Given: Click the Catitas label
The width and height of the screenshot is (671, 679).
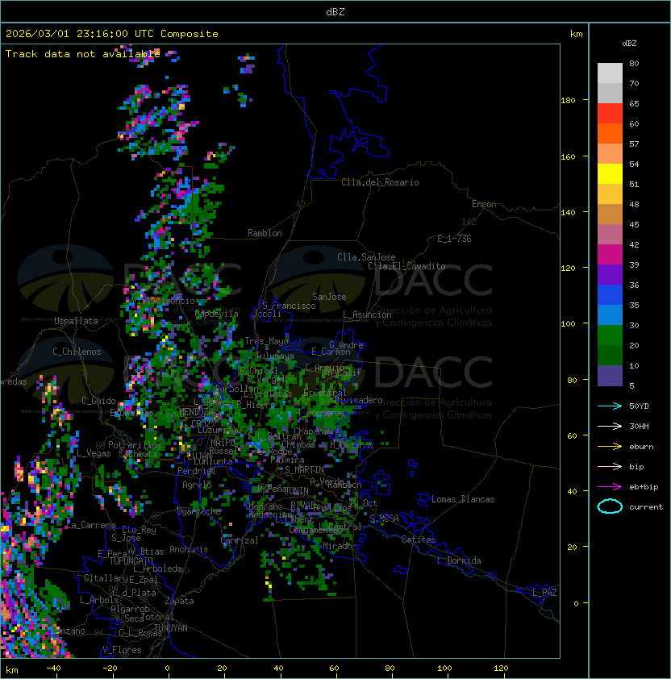Looking at the screenshot, I should coord(419,539).
